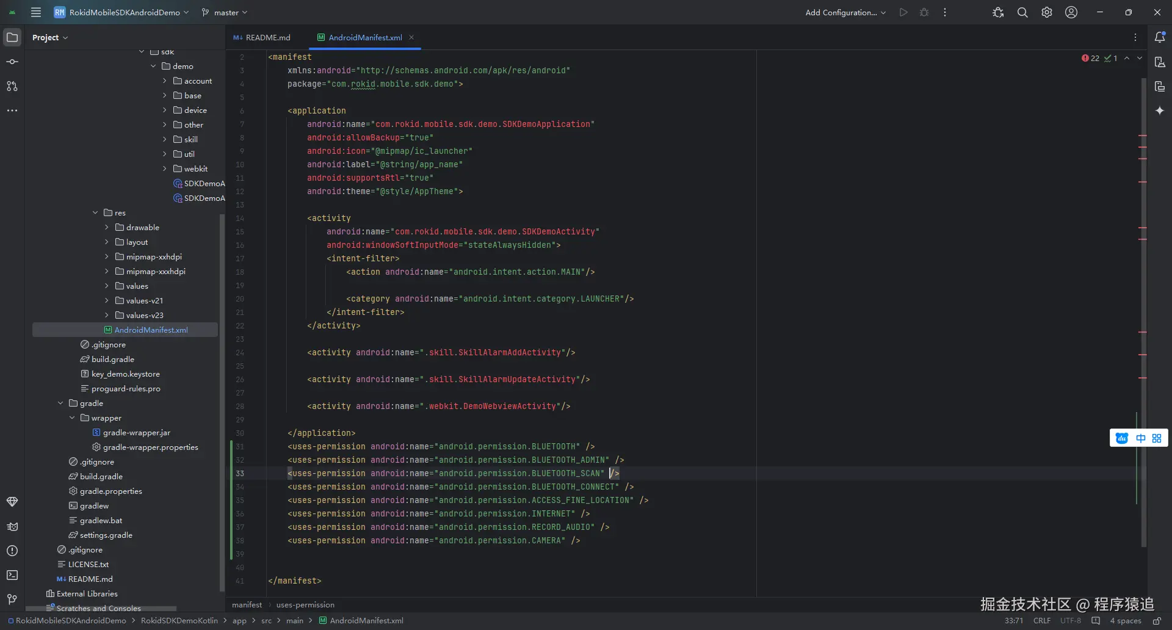Open the Problems tool window icon
Viewport: 1172px width, 630px height.
12,551
